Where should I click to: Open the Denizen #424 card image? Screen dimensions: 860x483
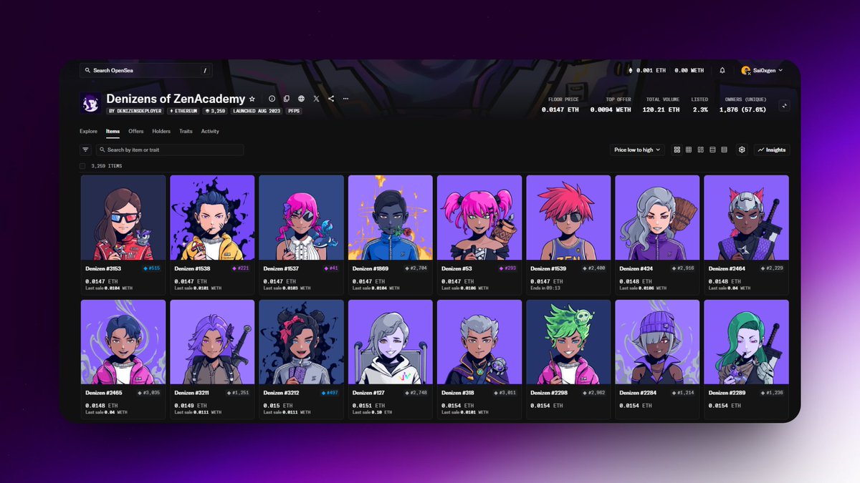[657, 218]
